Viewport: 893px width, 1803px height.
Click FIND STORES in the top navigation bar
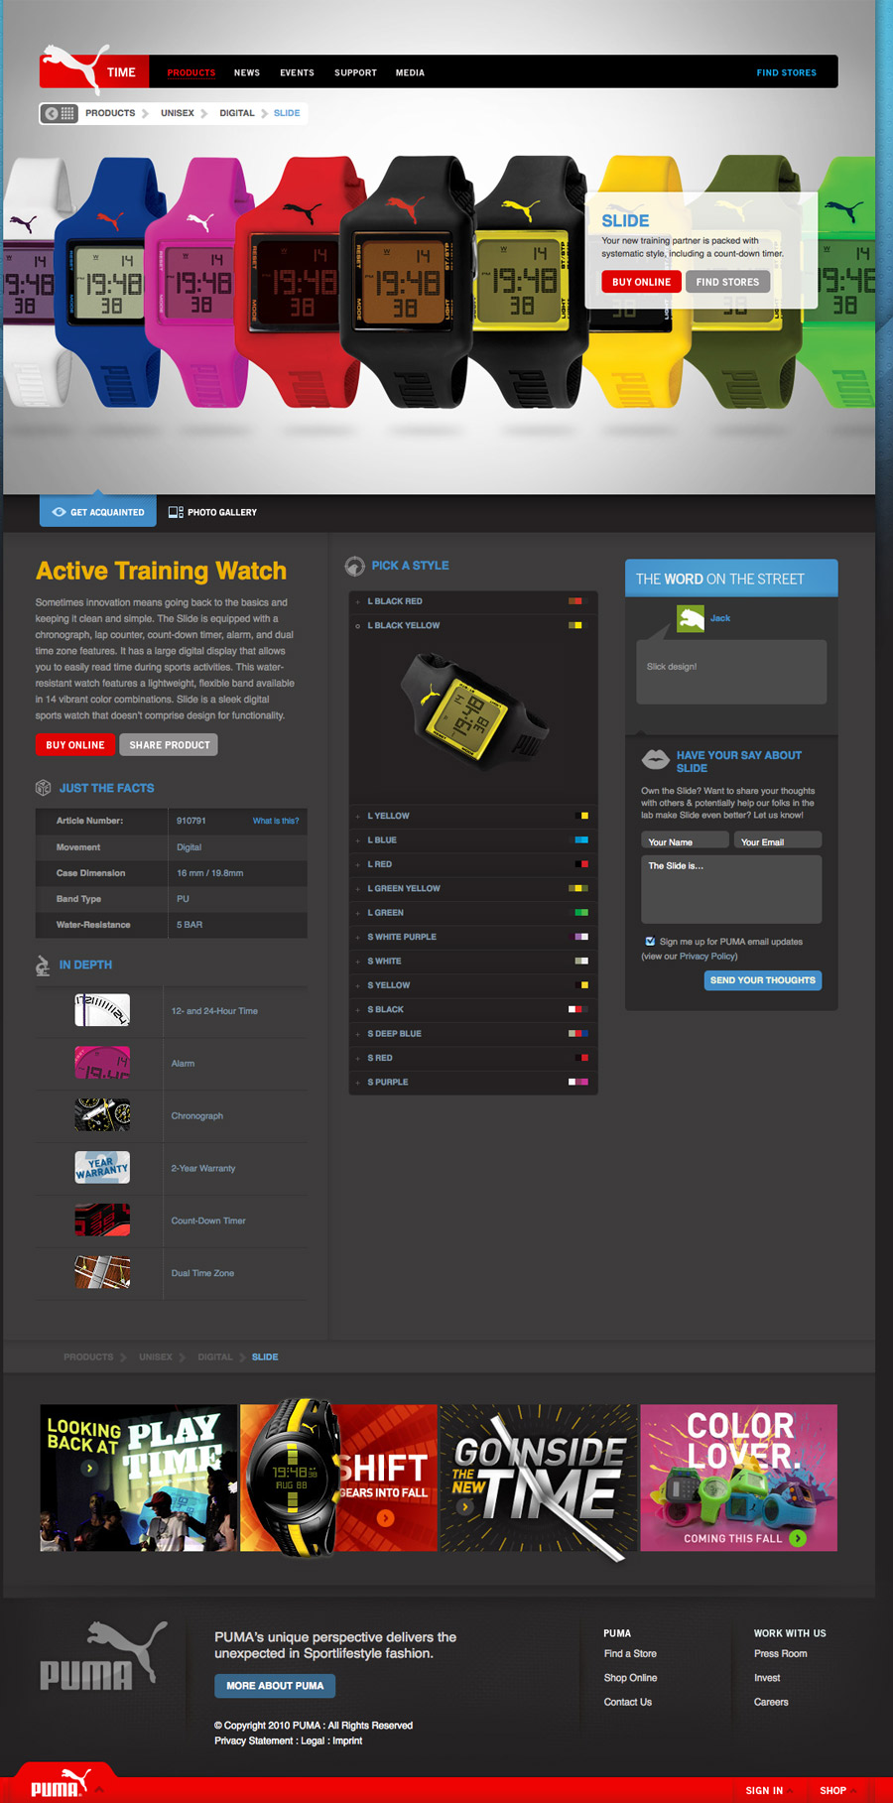coord(787,72)
